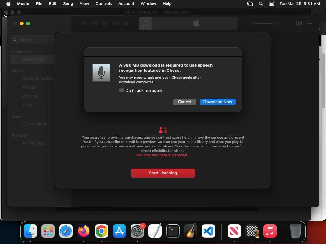Open TextEdit from the Dock
The width and height of the screenshot is (326, 244).
(155, 231)
